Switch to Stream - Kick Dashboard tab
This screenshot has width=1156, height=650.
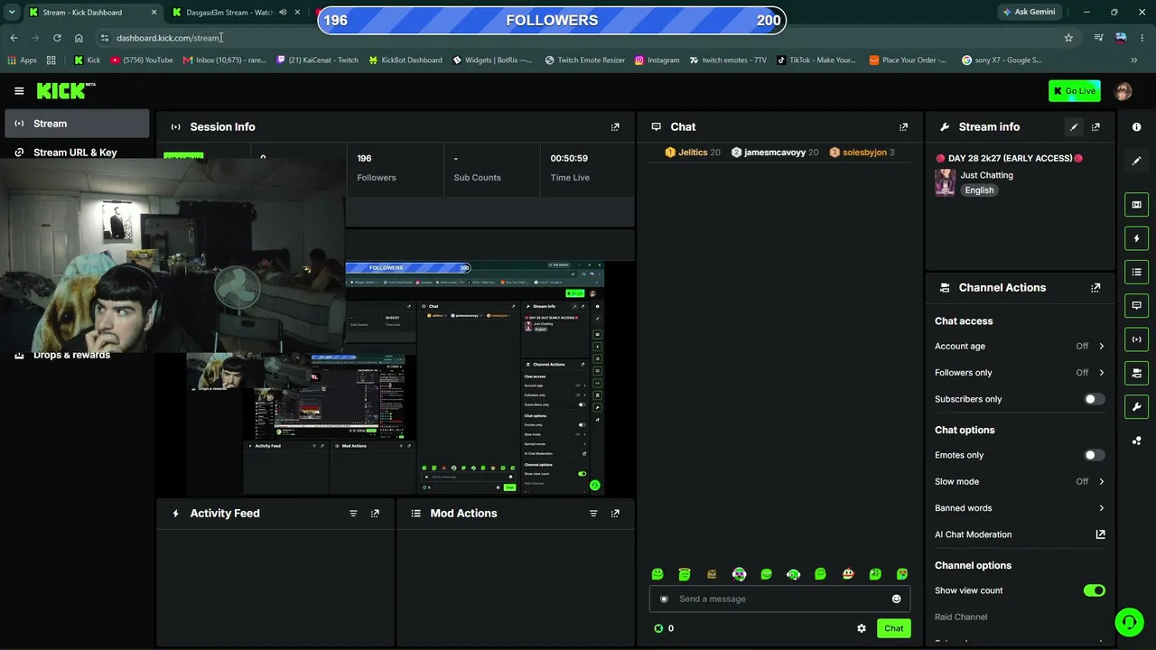click(x=92, y=13)
